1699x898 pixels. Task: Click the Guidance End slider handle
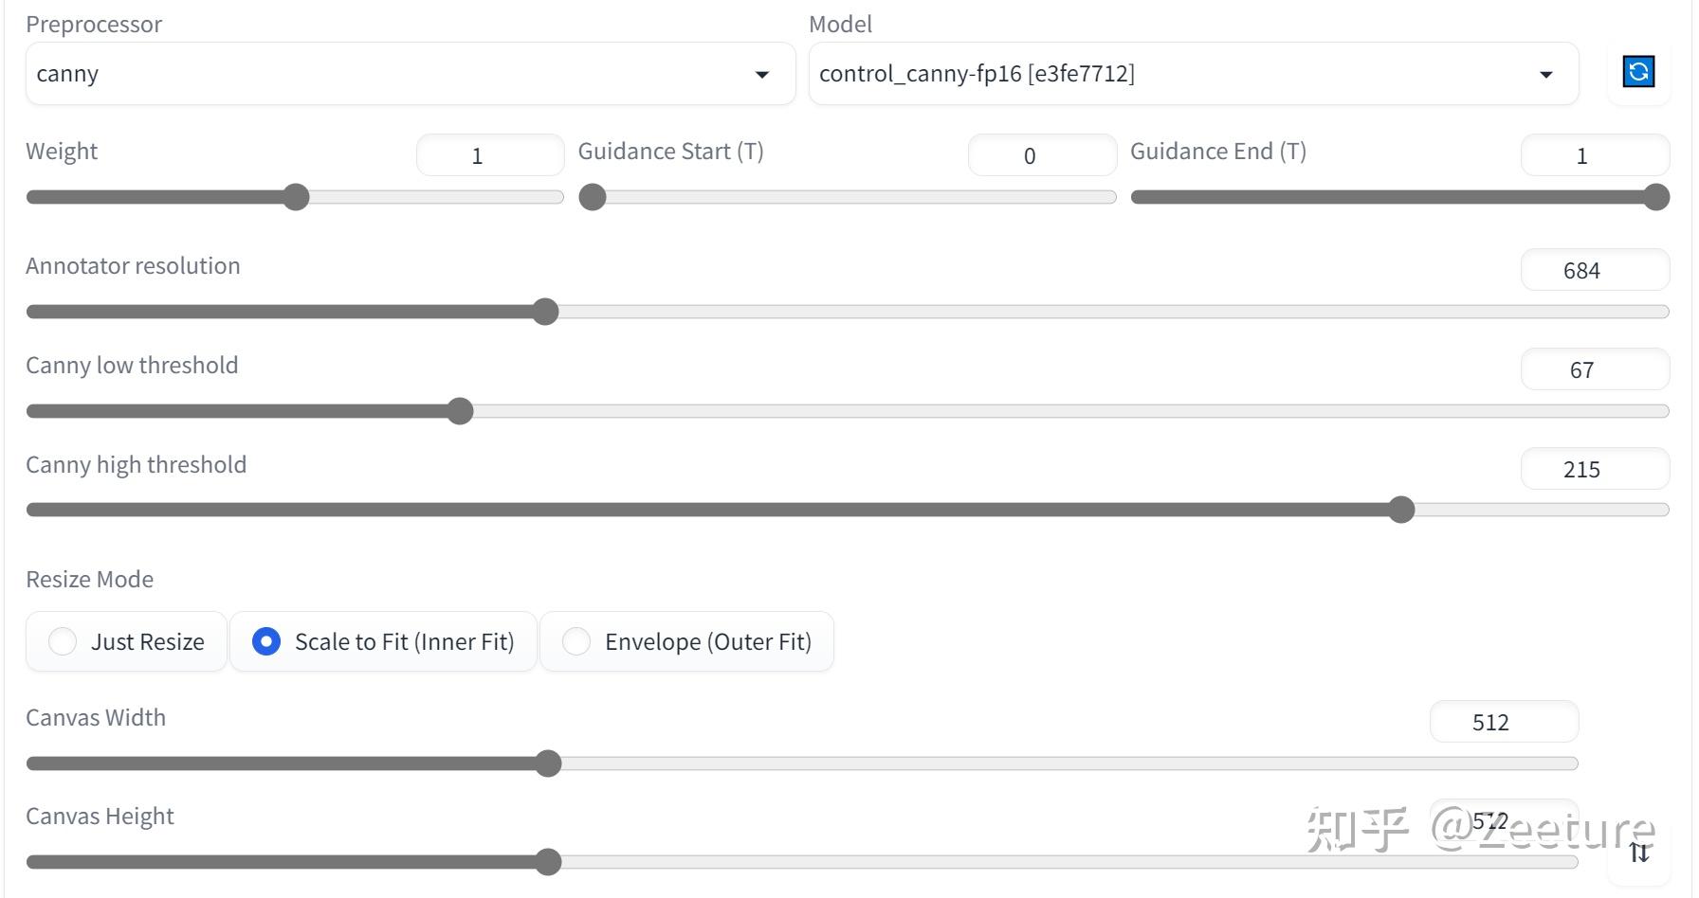pyautogui.click(x=1656, y=197)
